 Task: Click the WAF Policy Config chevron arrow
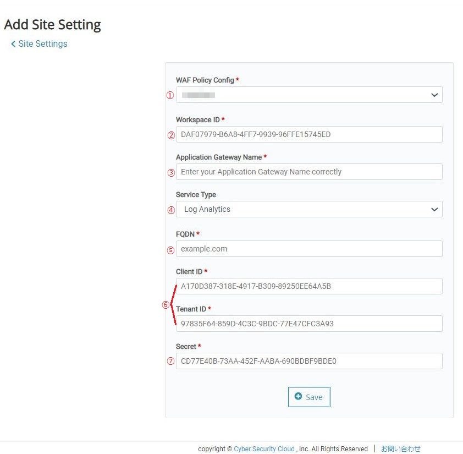click(x=434, y=95)
